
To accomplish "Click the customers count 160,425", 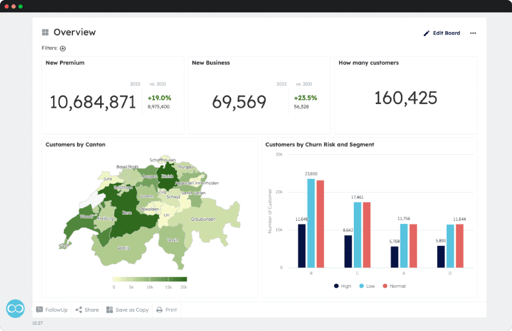I will click(x=405, y=98).
